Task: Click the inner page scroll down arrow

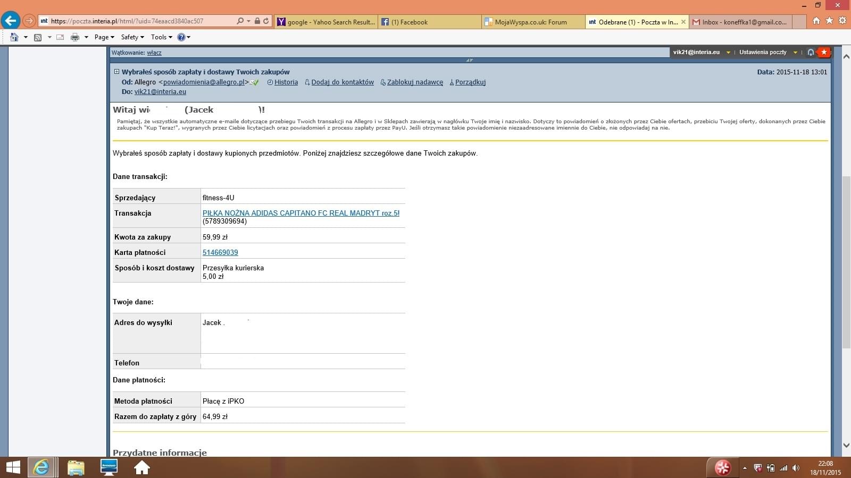Action: point(846,446)
